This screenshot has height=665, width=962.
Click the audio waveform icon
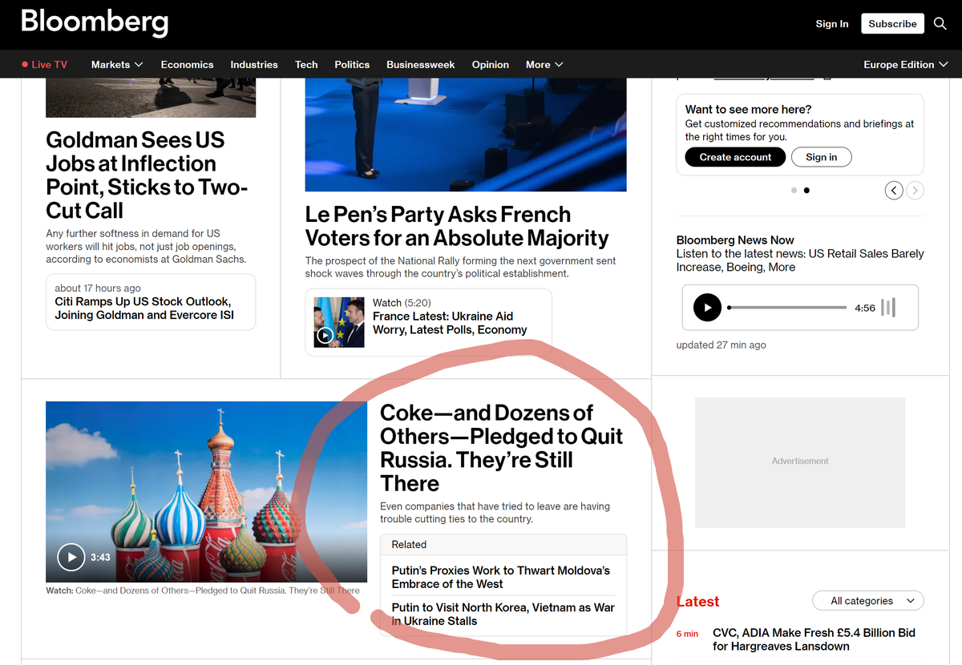888,307
